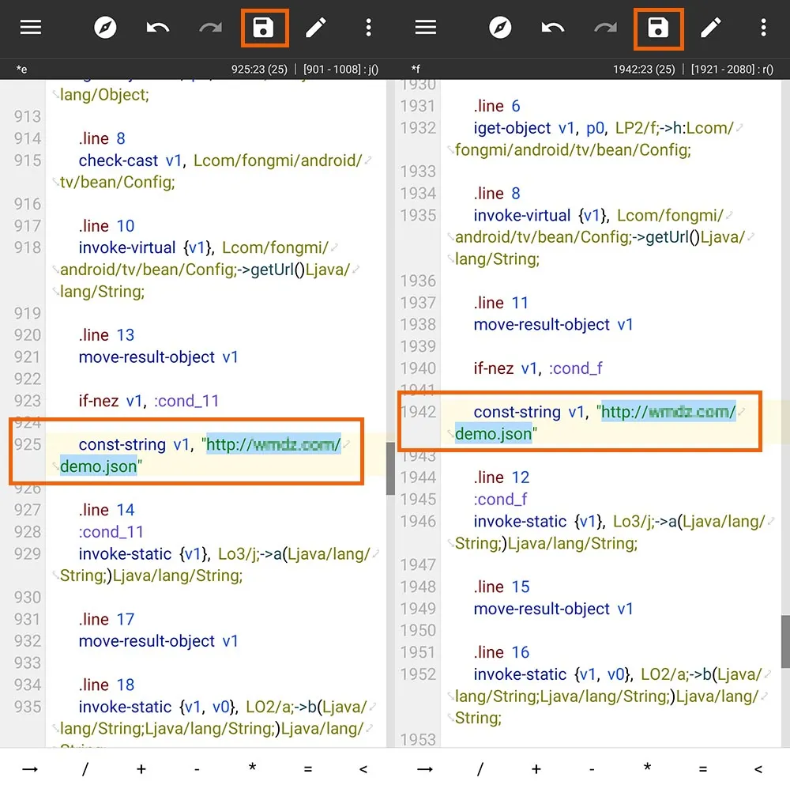Tap the compass navigation icon in right editor
This screenshot has height=785, width=790.
click(500, 28)
